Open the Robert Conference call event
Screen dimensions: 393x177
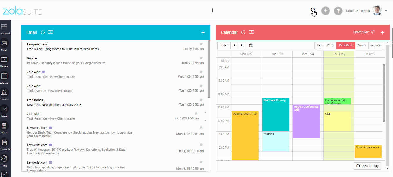click(x=306, y=121)
